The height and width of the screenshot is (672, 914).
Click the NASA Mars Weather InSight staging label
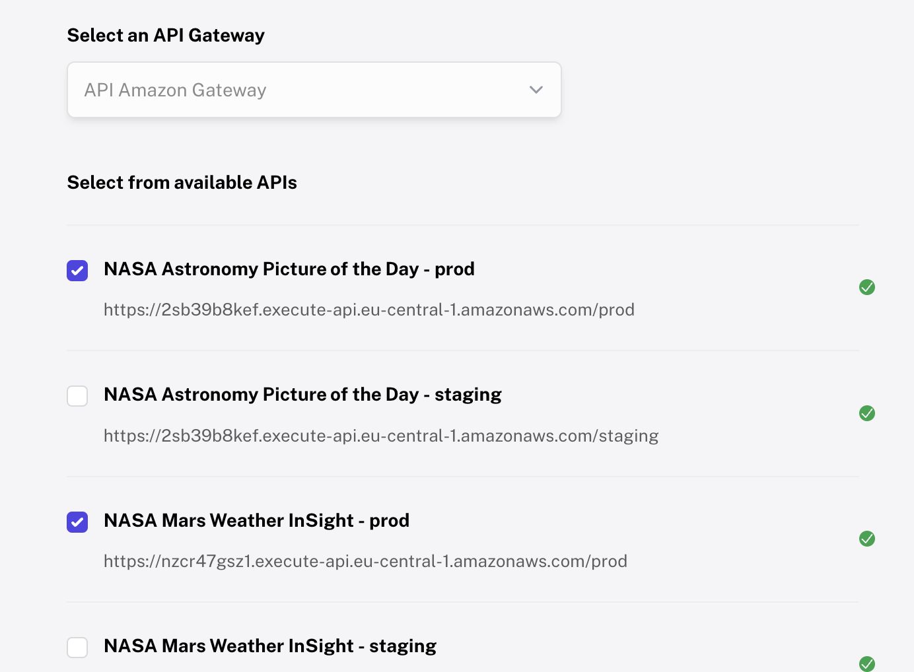click(x=270, y=646)
